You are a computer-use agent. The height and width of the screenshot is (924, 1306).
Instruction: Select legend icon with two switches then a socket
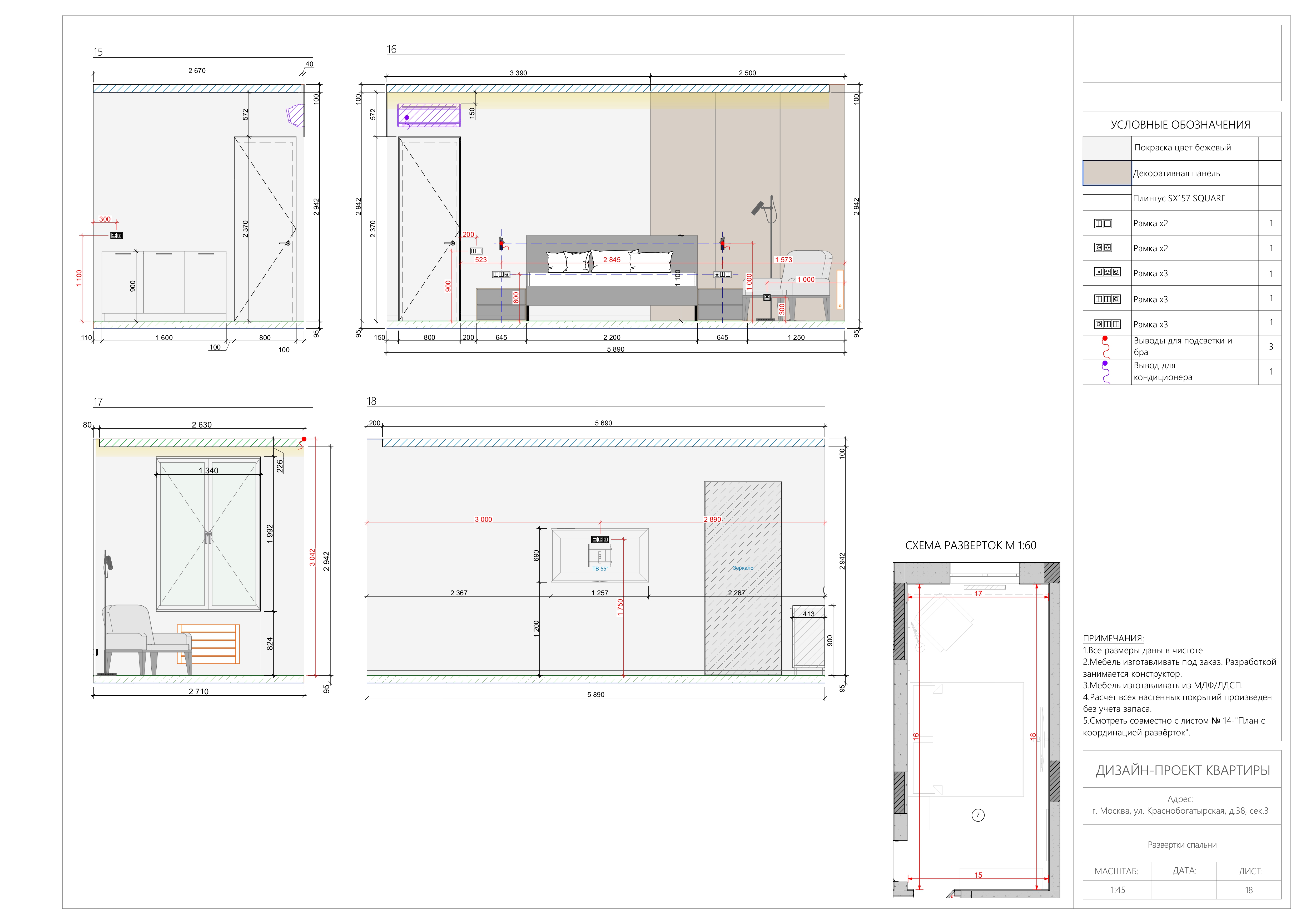(x=1107, y=299)
